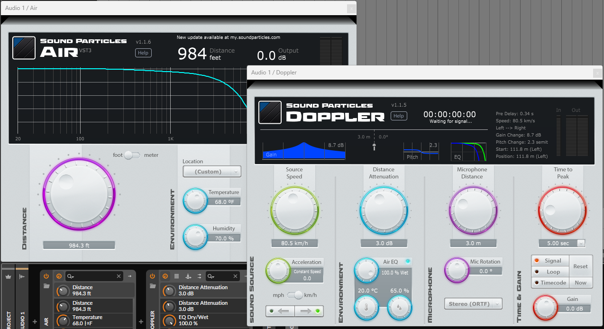
Task: Click the Doppler Gain knob
Action: click(x=546, y=307)
